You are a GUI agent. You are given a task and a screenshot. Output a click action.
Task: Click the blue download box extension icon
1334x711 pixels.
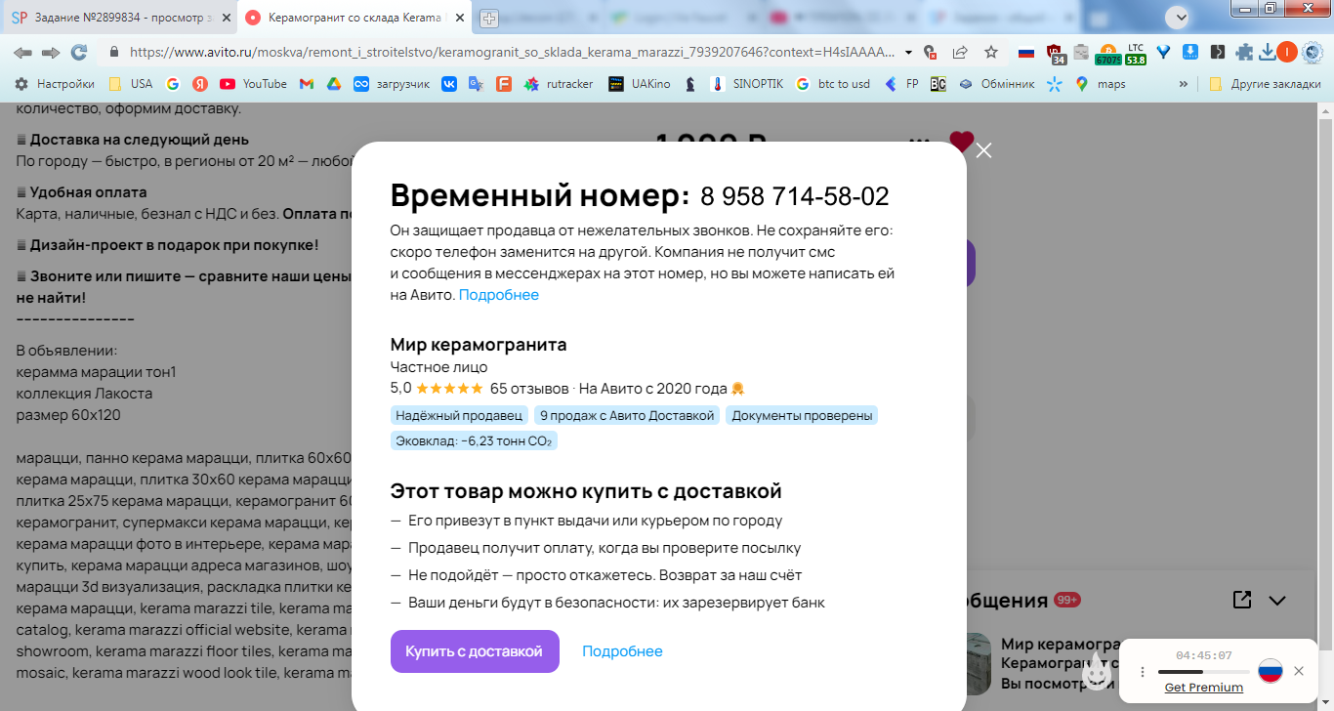click(1190, 52)
